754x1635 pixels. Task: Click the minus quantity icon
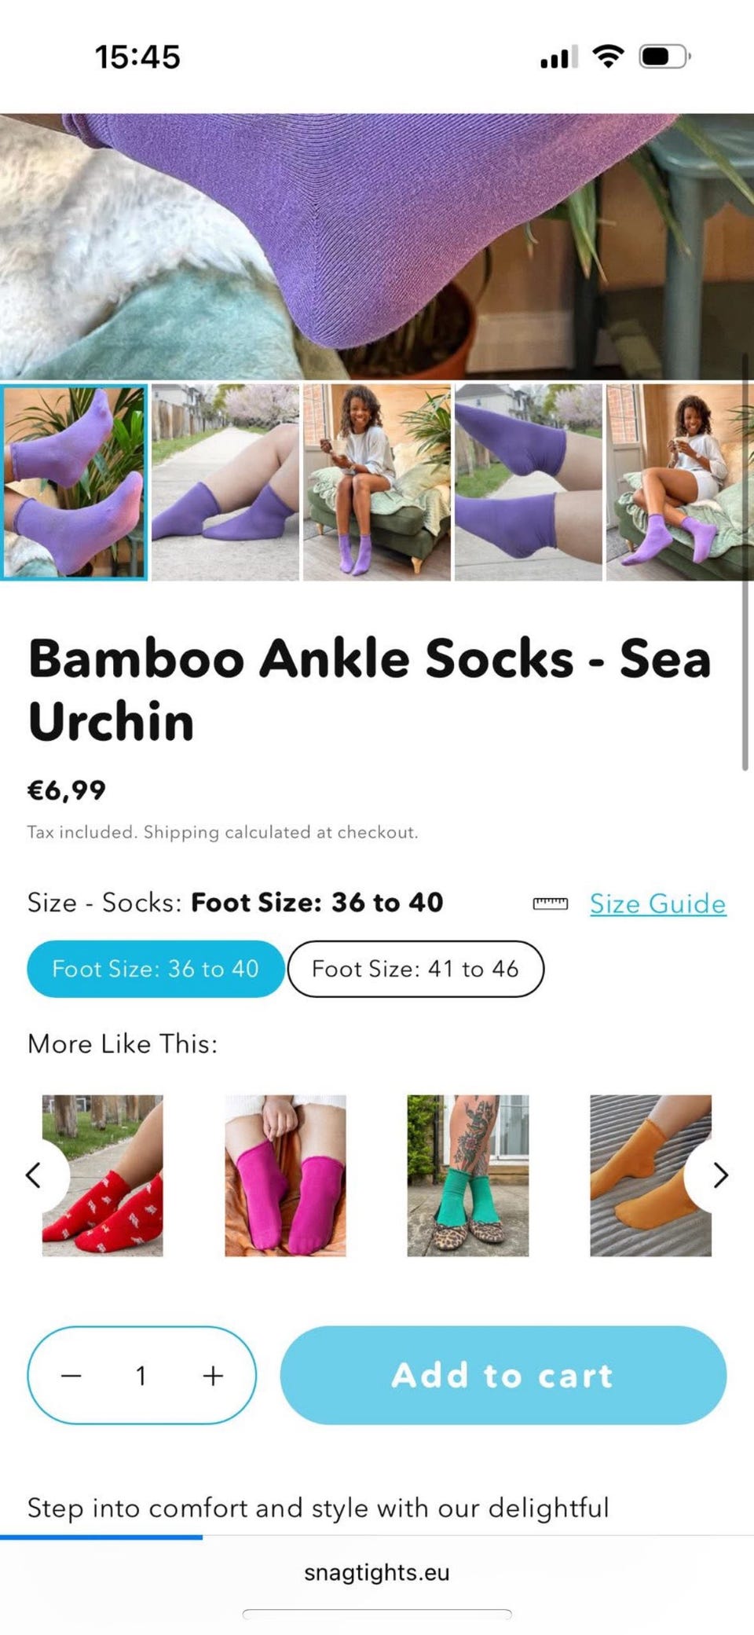[71, 1376]
